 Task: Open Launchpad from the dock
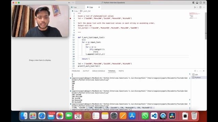pyautogui.click(x=33, y=116)
